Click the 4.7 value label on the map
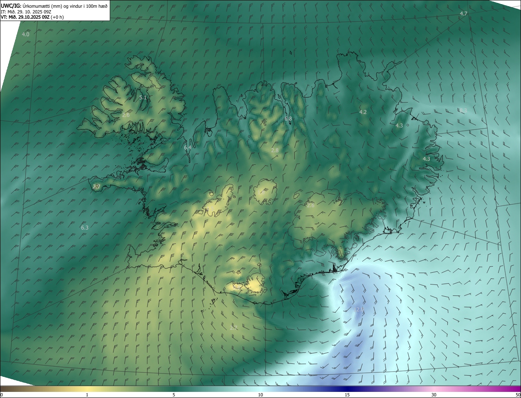 (463, 14)
